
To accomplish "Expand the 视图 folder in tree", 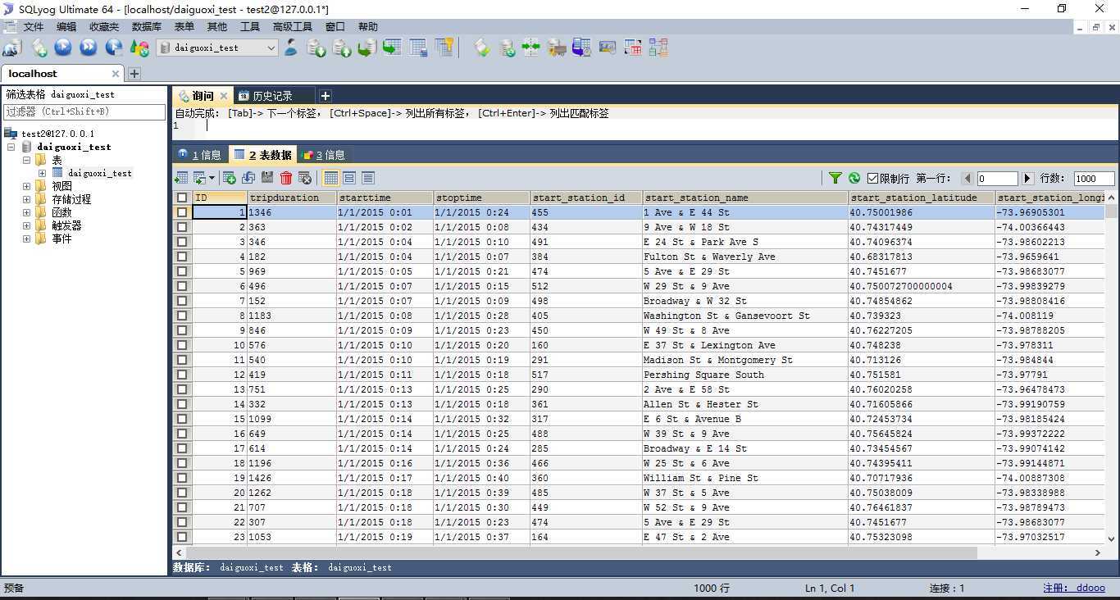I will 27,186.
